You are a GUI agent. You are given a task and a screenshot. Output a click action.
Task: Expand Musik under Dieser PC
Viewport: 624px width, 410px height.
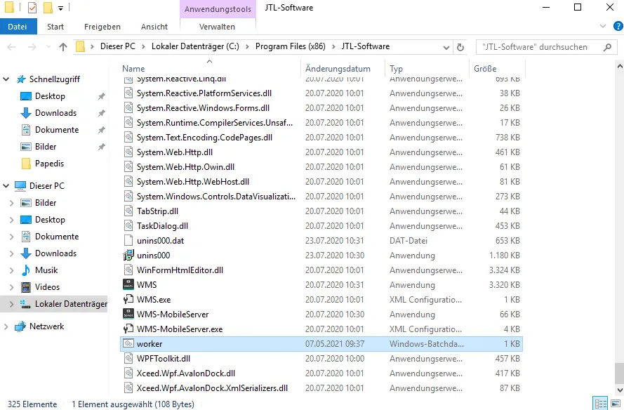pyautogui.click(x=11, y=270)
